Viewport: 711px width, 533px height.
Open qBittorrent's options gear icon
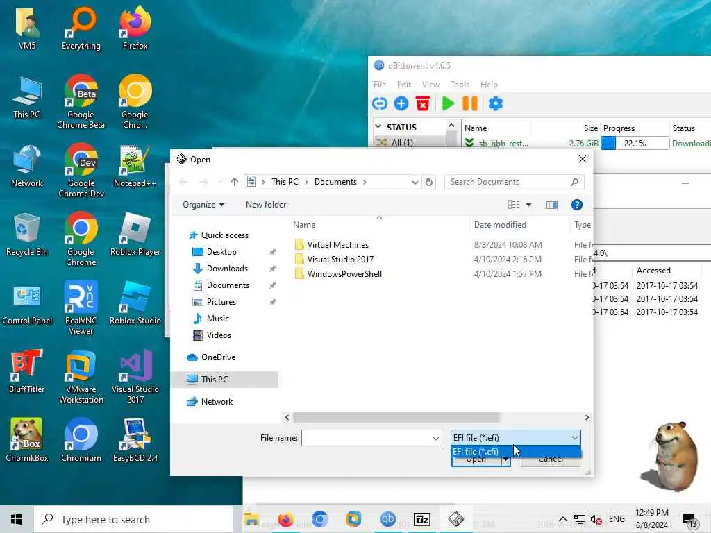(x=496, y=104)
